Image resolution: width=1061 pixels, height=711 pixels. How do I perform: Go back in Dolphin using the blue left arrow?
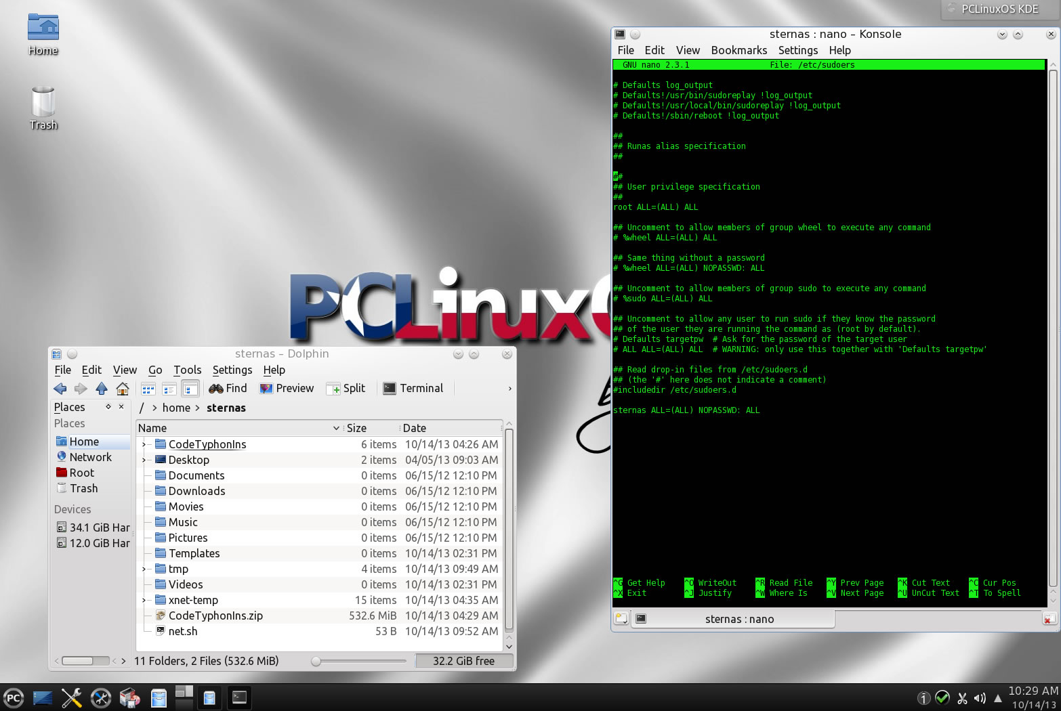(x=60, y=389)
